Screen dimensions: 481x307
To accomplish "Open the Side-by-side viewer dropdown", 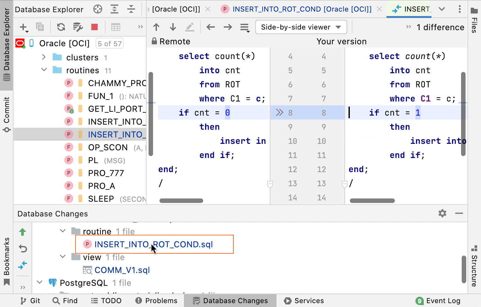I will tap(301, 27).
